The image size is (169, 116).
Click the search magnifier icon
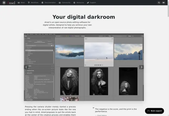click(x=159, y=3)
